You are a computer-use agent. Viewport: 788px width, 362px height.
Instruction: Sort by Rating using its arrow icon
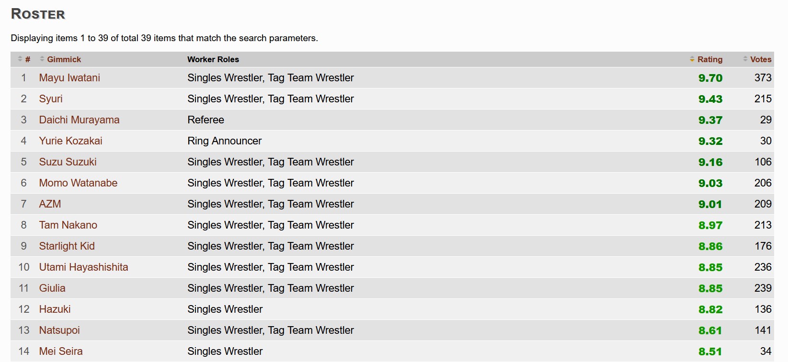click(x=692, y=59)
